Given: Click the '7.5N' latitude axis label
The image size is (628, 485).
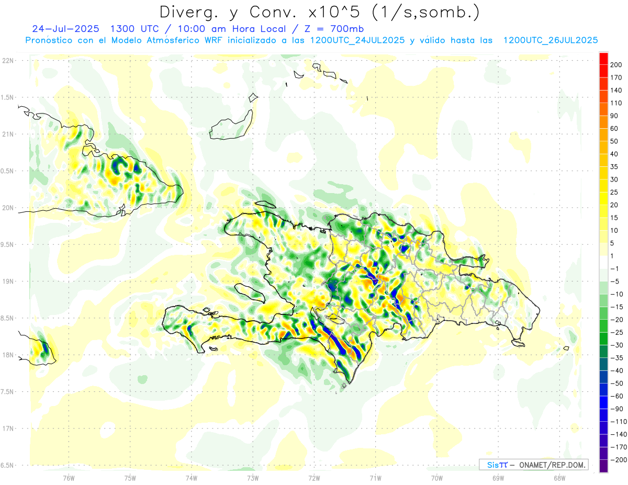Looking at the screenshot, I should [7, 392].
